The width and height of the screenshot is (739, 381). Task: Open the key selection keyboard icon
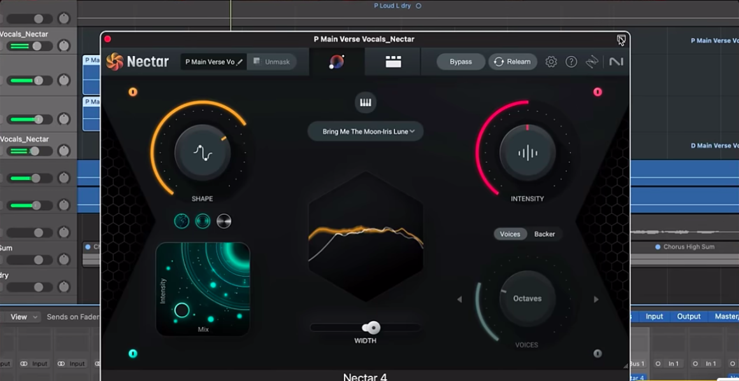coord(365,102)
